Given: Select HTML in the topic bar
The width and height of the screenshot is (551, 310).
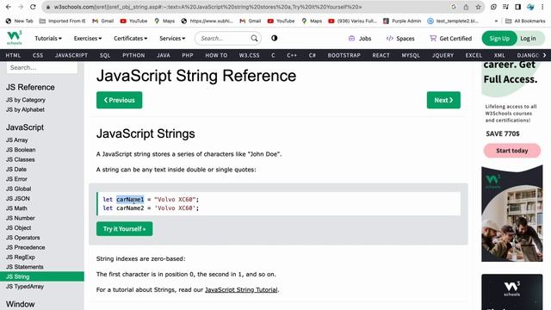Looking at the screenshot, I should pos(13,55).
